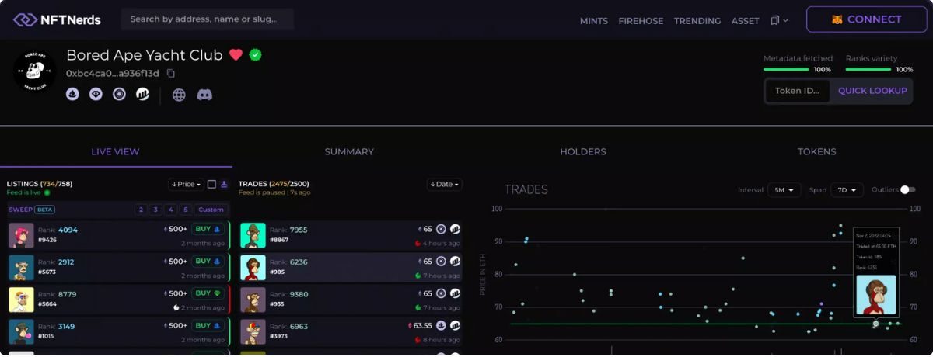This screenshot has height=357, width=933.
Task: Toggle the listings select-all checkbox
Action: (x=211, y=184)
